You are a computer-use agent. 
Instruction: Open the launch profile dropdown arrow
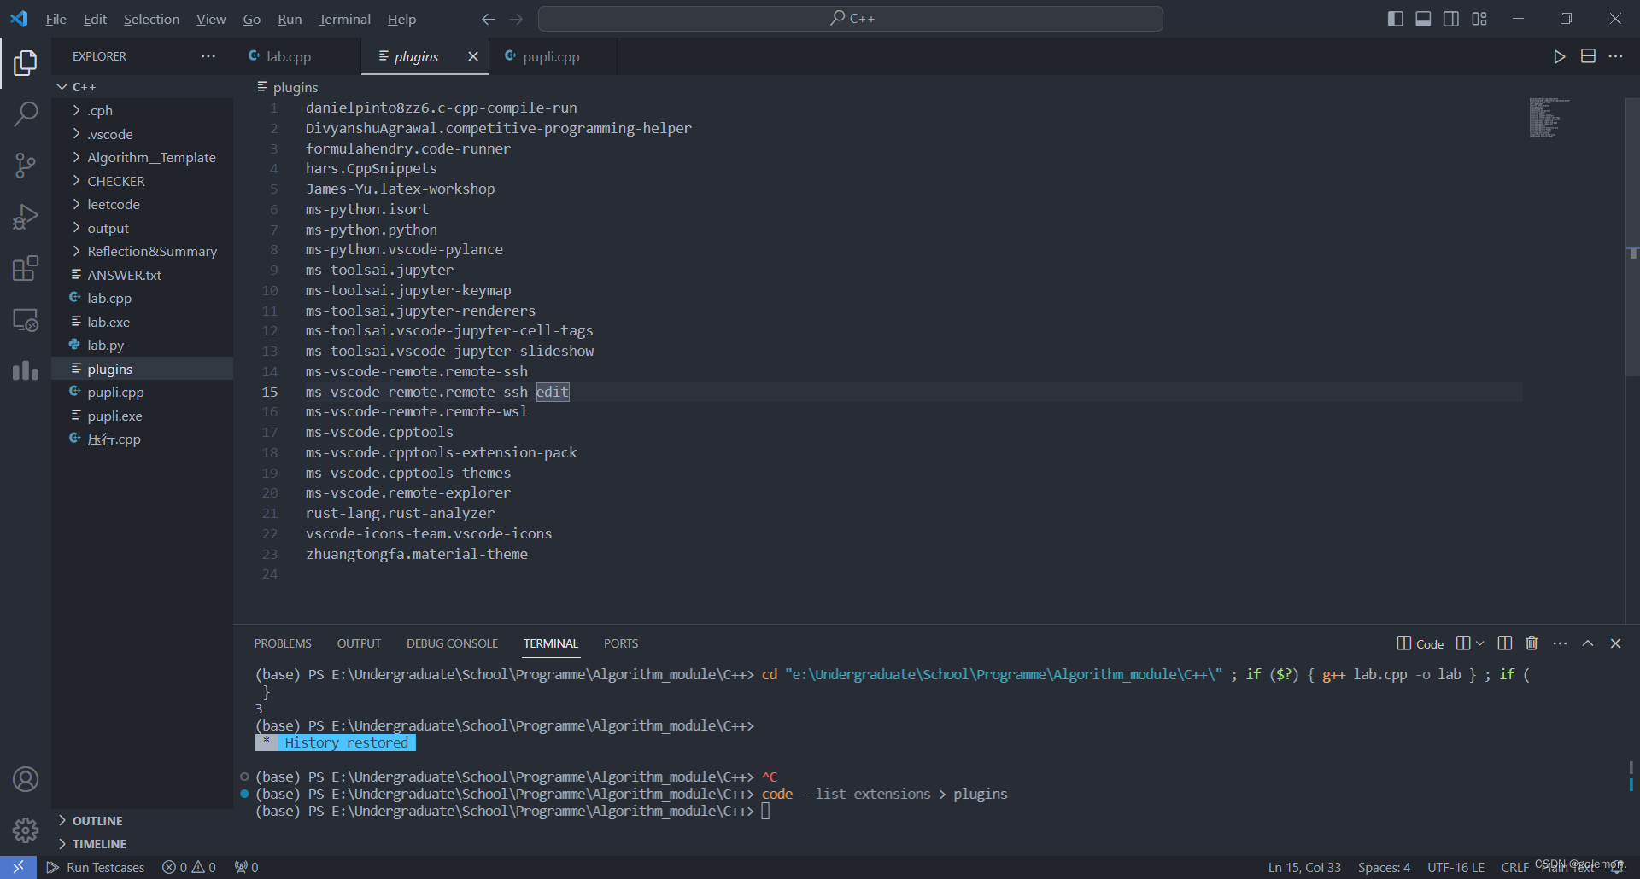pos(1480,643)
